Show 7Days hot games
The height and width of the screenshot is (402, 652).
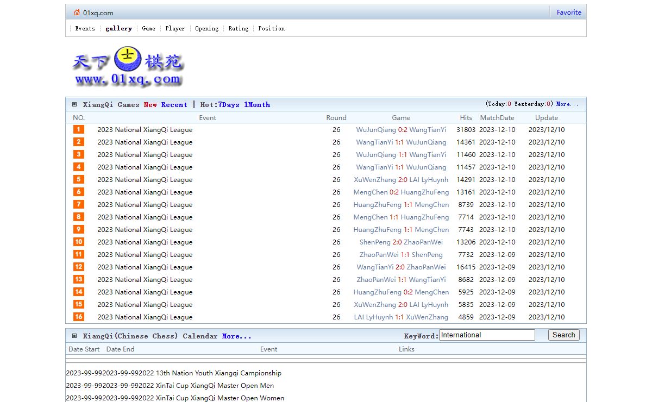click(229, 104)
